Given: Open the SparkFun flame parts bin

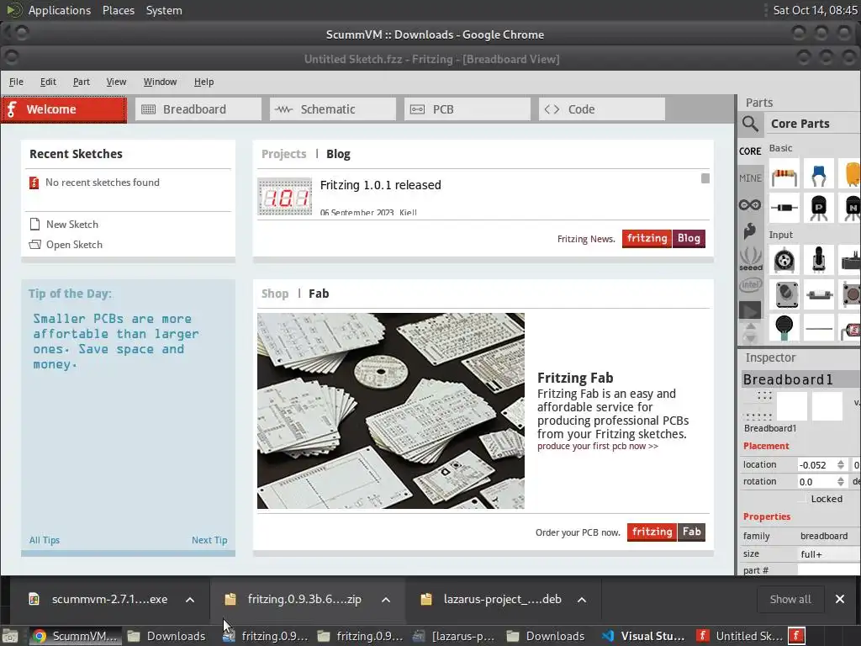Looking at the screenshot, I should tap(750, 230).
